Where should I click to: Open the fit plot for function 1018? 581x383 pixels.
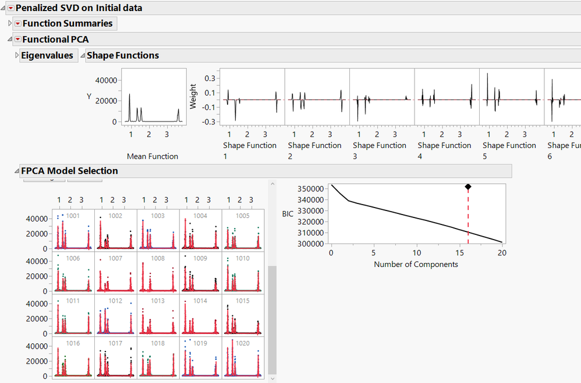158,358
